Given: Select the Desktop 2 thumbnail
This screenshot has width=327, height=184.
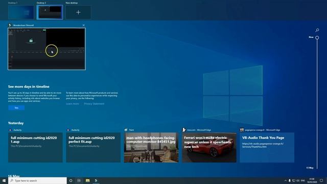Looking at the screenshot, I should point(50,12).
